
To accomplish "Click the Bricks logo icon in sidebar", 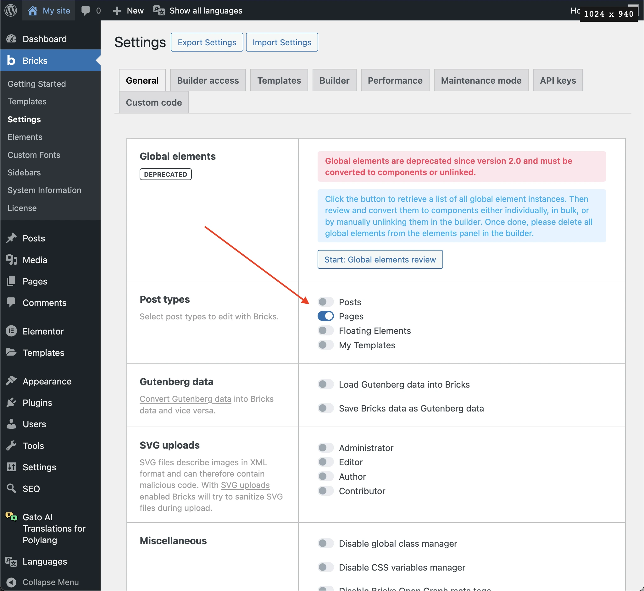I will click(x=11, y=60).
